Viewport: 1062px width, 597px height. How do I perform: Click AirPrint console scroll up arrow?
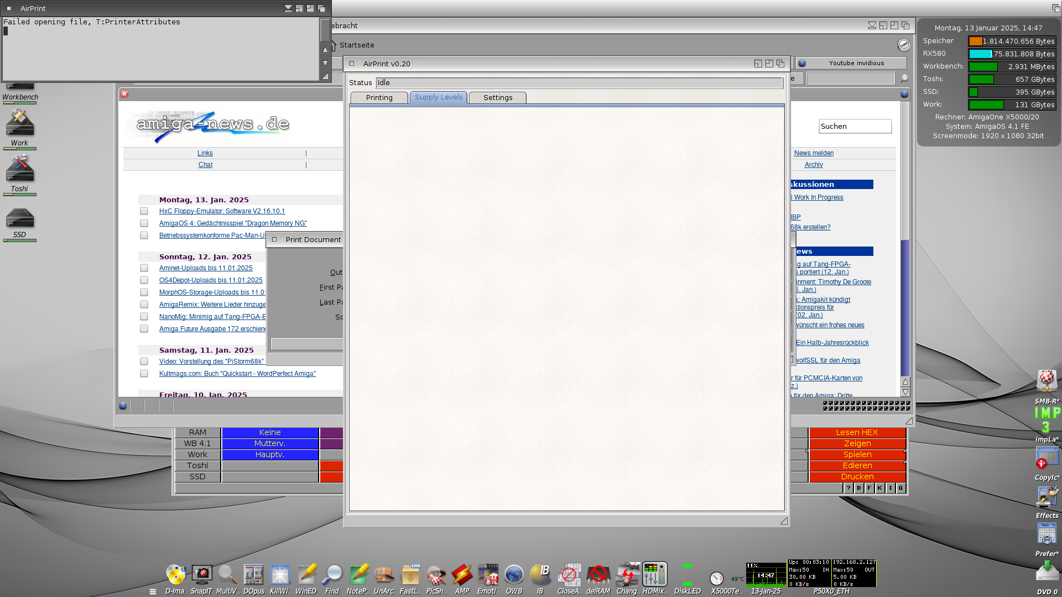pos(325,50)
